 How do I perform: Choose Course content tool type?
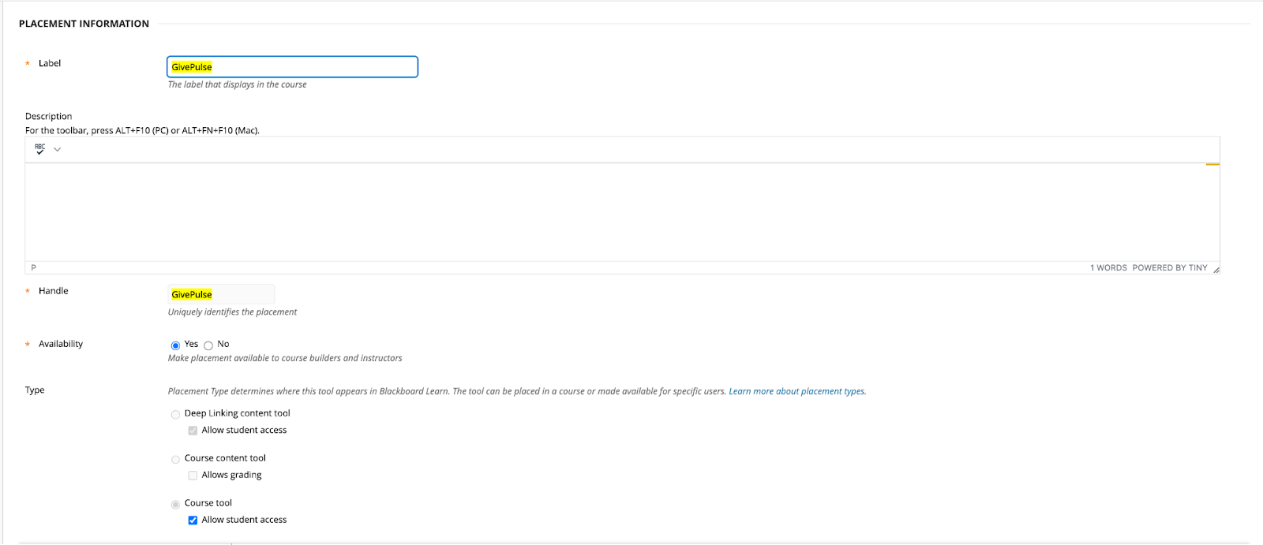point(175,459)
